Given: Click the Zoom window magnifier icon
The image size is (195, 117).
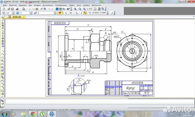Looking at the screenshot, I should pyautogui.click(x=75, y=9).
